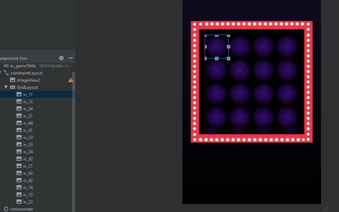The width and height of the screenshot is (339, 212).
Task: Click the last purple circle in the bottom row
Action: [x=287, y=117]
